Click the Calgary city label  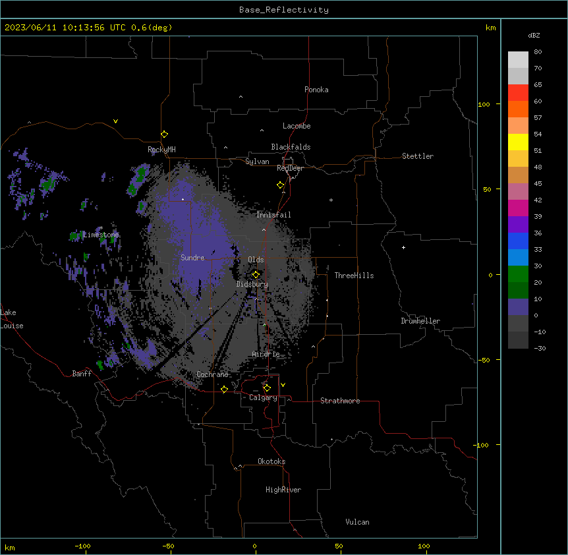263,397
